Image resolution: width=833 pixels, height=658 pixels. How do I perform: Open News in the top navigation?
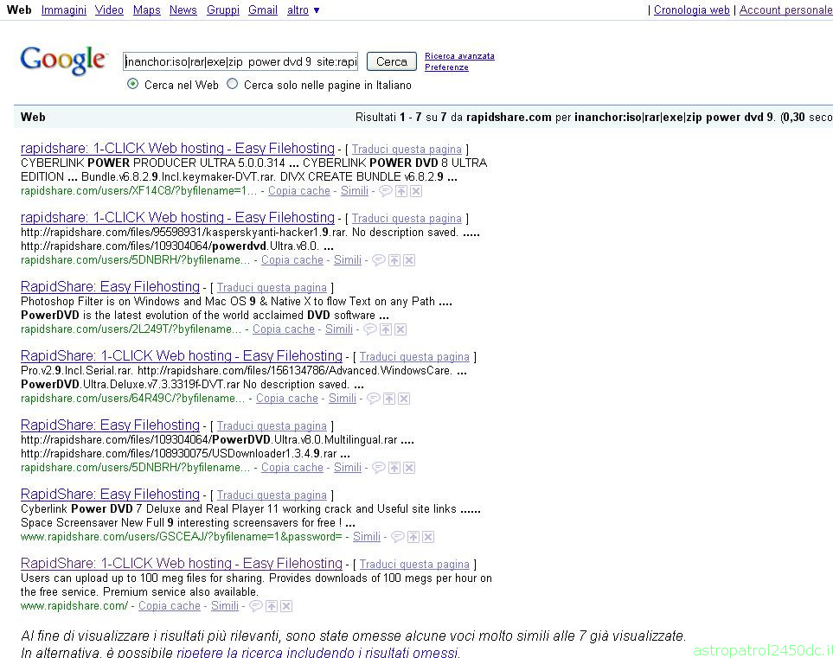pos(183,10)
